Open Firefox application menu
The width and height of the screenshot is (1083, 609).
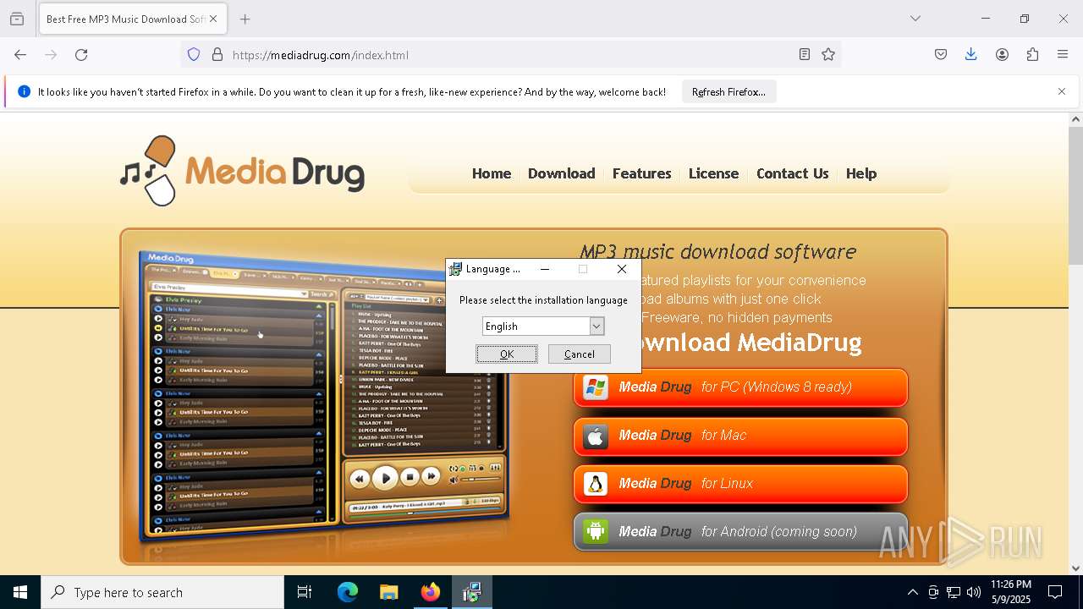pyautogui.click(x=1063, y=55)
